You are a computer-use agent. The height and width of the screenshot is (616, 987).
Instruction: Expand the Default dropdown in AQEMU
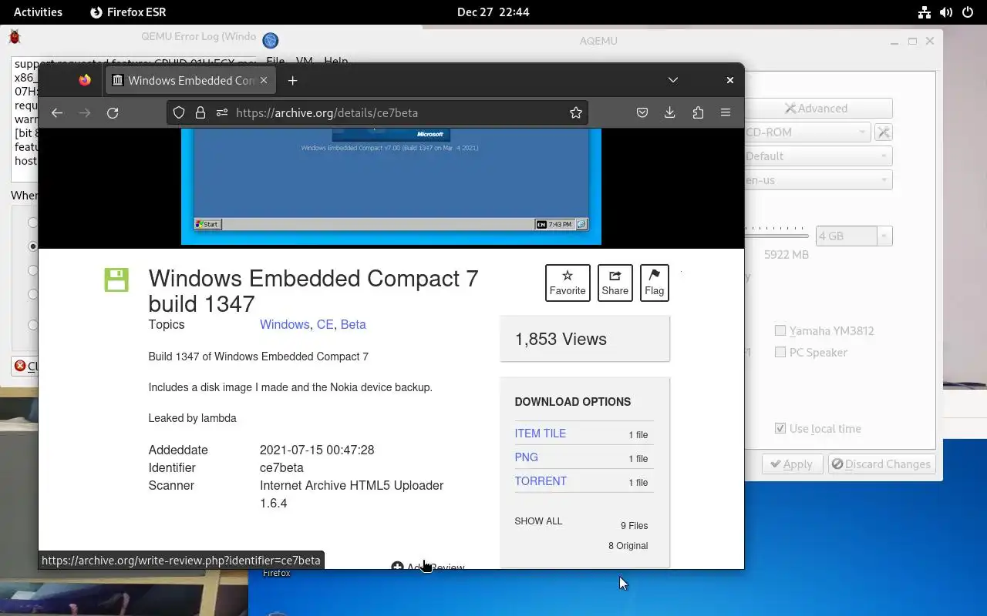click(x=818, y=156)
